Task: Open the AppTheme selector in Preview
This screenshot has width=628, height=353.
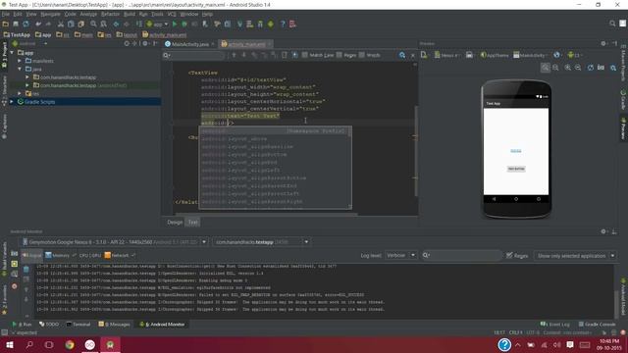Action: [x=495, y=55]
